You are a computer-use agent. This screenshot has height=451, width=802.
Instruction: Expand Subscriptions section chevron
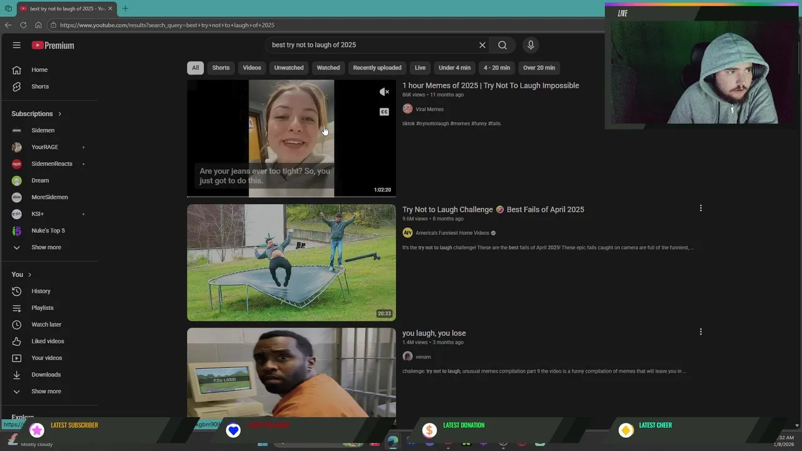[60, 114]
